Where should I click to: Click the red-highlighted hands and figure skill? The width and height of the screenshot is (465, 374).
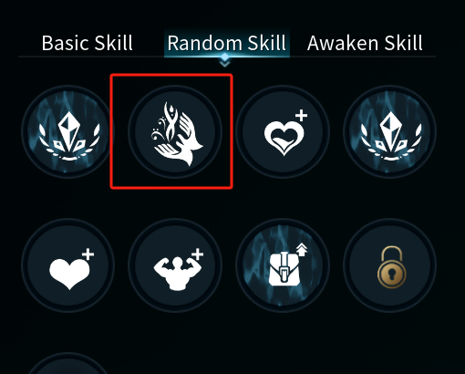[175, 131]
